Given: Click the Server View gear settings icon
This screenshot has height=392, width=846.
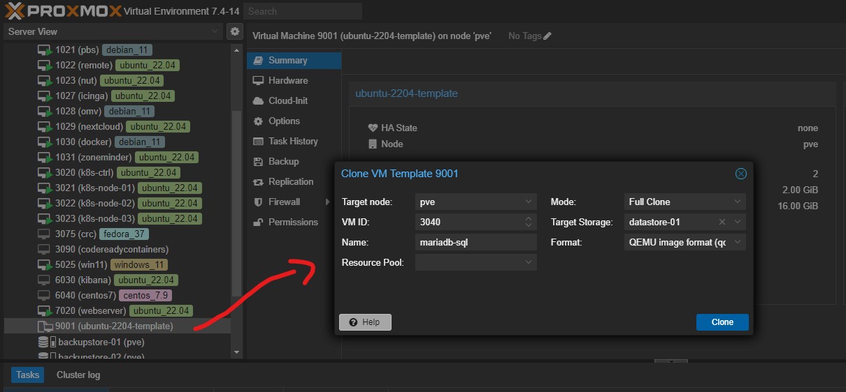Looking at the screenshot, I should [234, 31].
